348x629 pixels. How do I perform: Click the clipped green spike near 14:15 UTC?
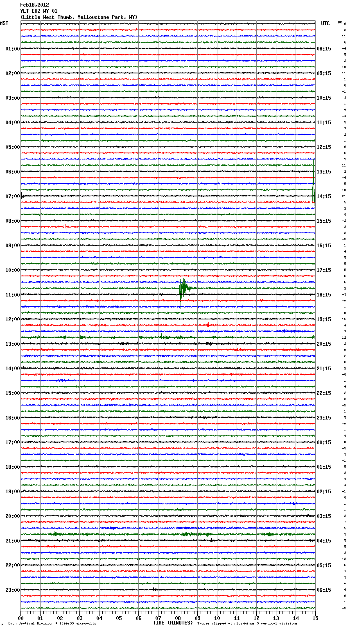(314, 191)
